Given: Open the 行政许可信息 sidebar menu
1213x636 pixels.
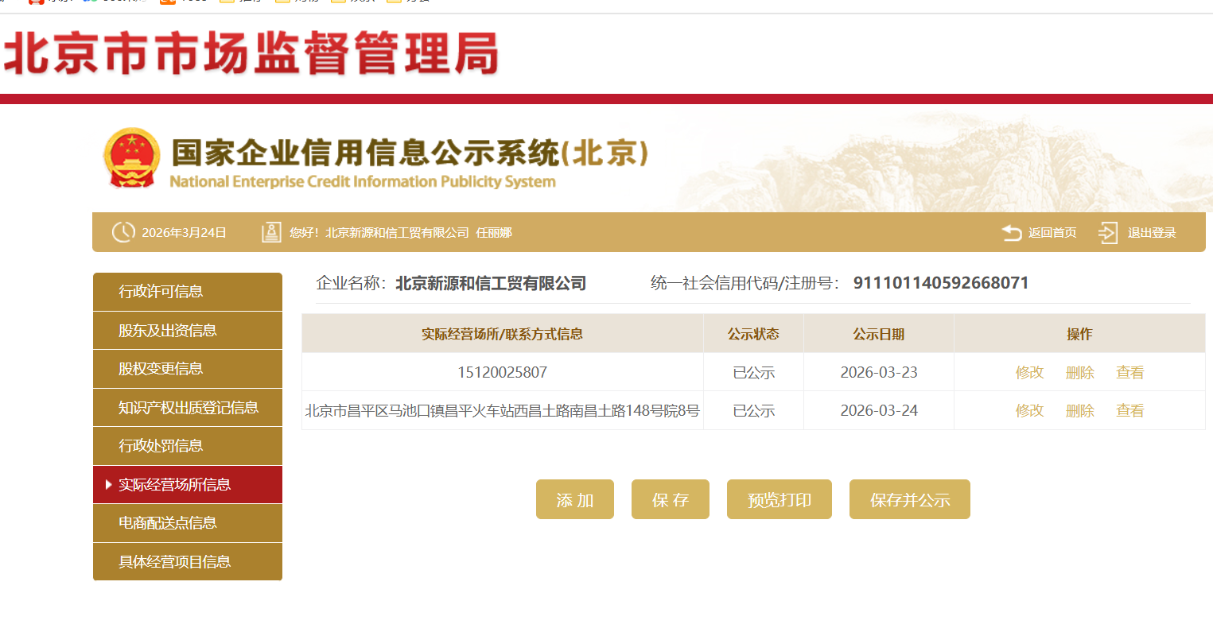Looking at the screenshot, I should click(x=188, y=292).
